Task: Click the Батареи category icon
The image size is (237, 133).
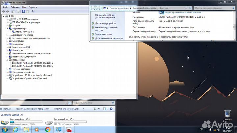Action: (x=10, y=25)
